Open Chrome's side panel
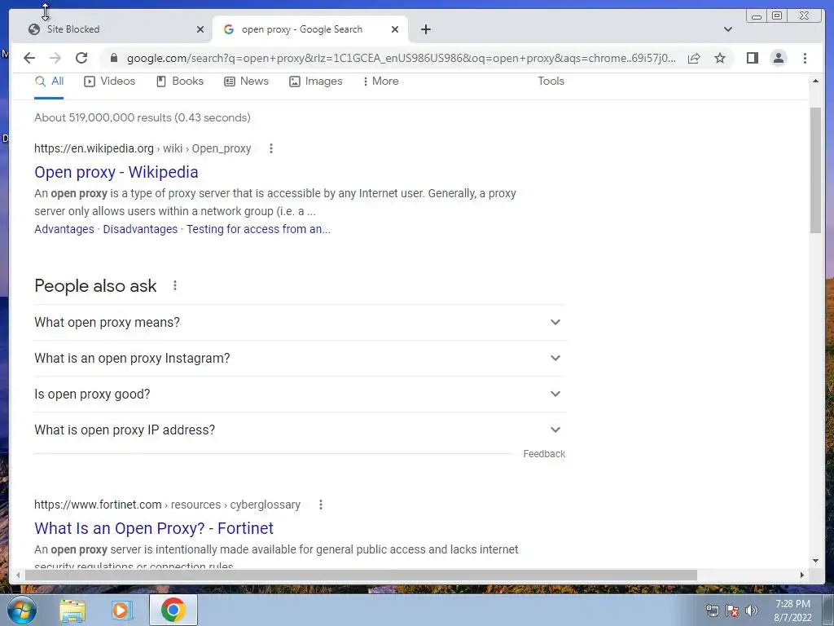Screen dimensions: 834x626 pyautogui.click(x=752, y=58)
